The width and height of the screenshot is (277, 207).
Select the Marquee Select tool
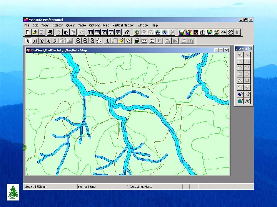click(x=35, y=41)
